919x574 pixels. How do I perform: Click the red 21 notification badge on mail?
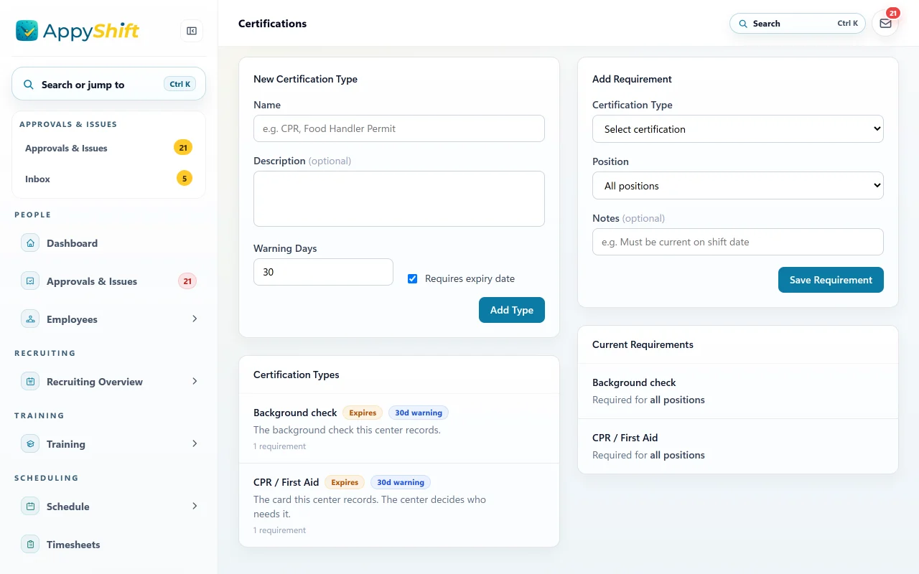click(x=892, y=13)
